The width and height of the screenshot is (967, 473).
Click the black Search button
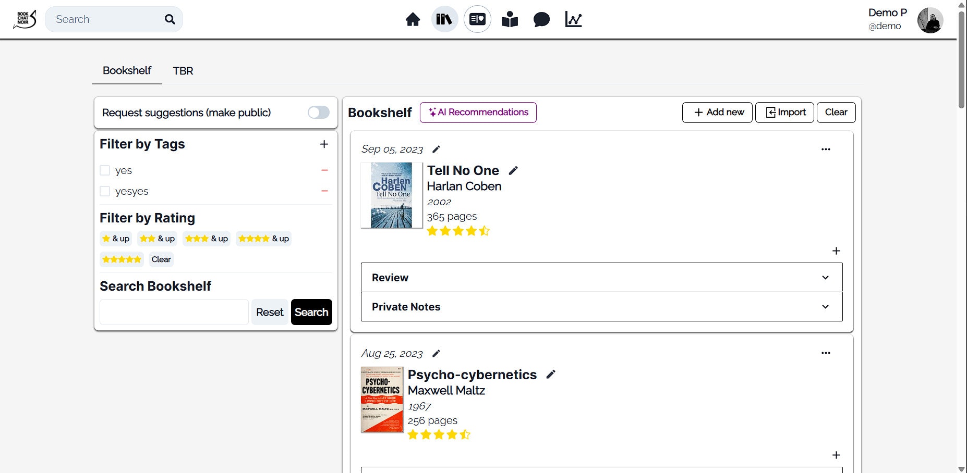[311, 312]
